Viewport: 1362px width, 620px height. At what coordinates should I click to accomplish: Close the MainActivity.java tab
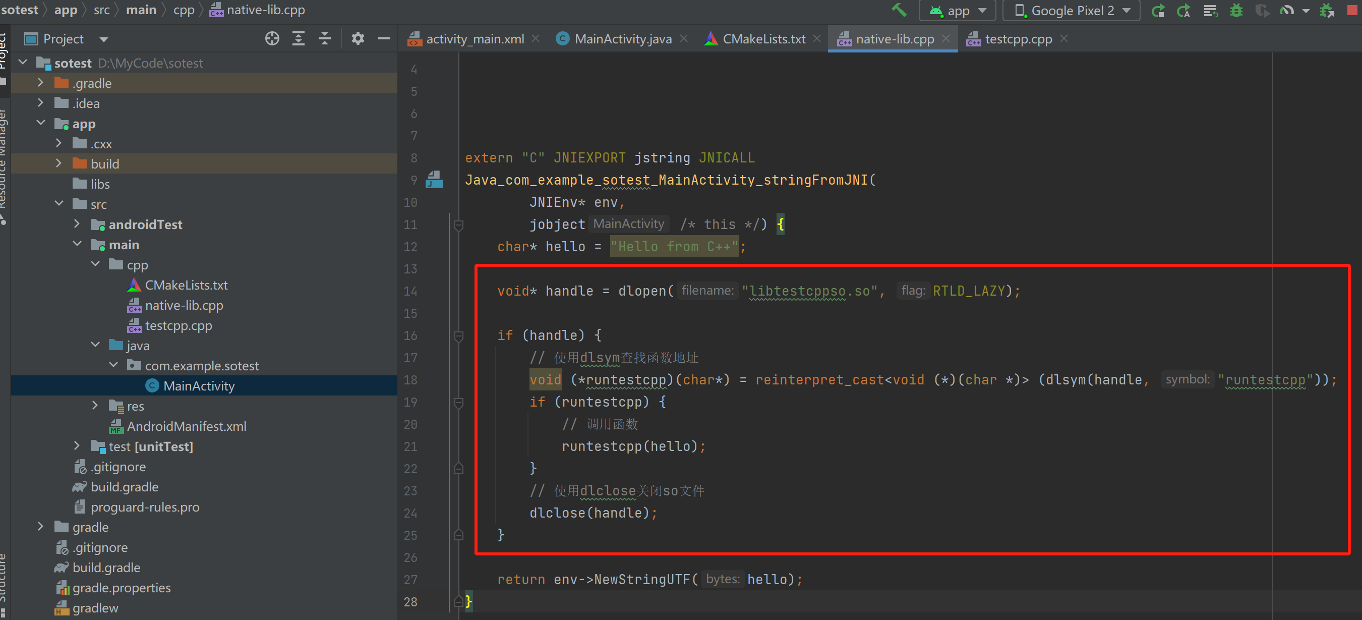click(684, 39)
